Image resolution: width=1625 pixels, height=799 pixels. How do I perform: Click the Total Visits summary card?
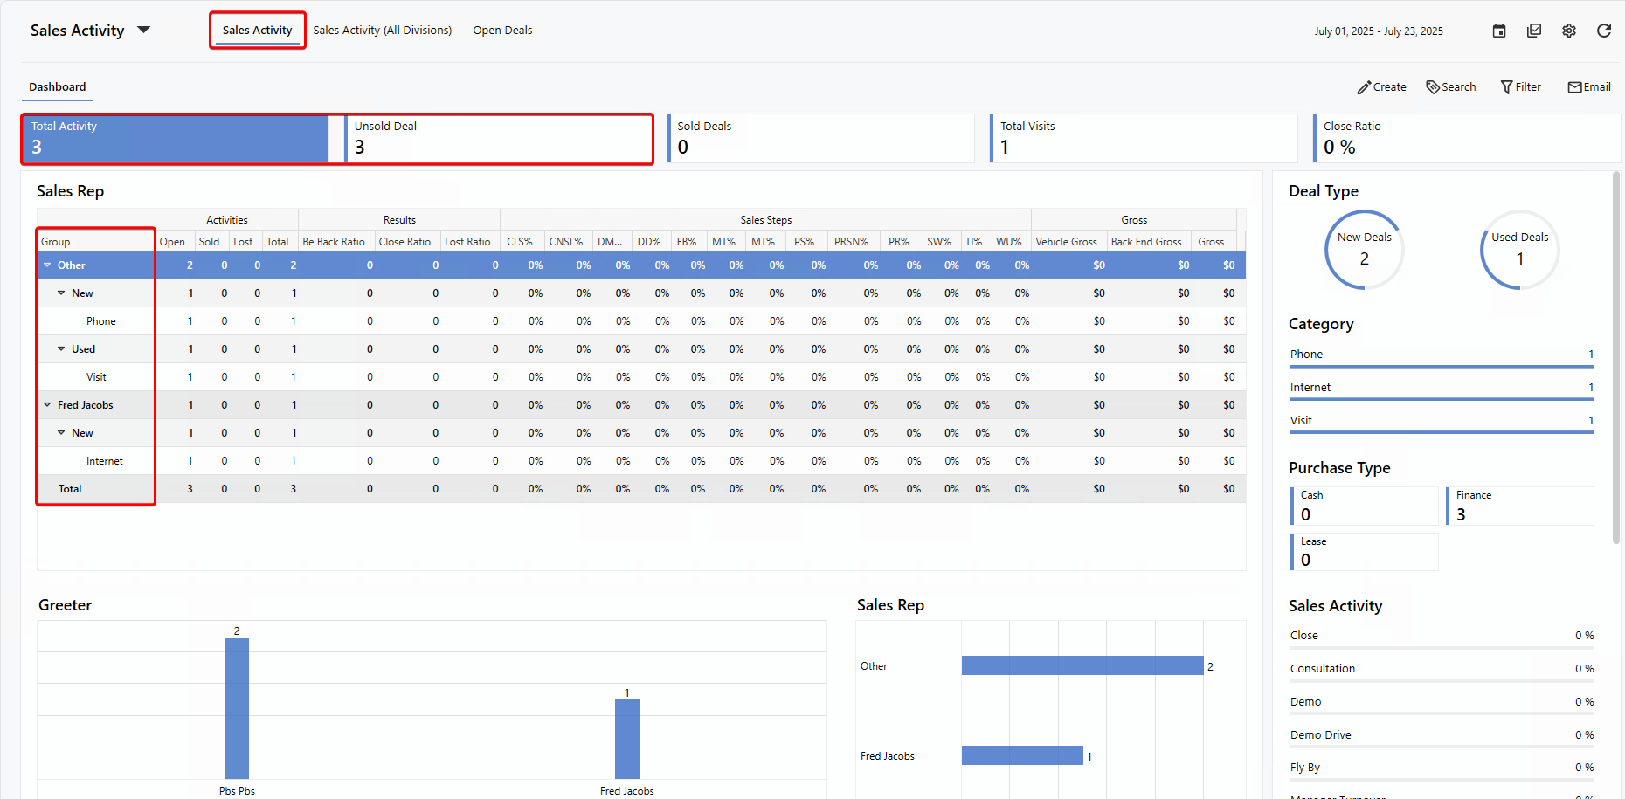1144,139
